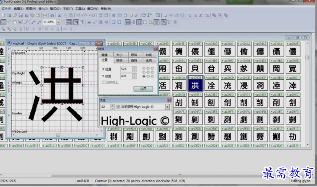Select middle-right anchor radio button

click(152, 73)
